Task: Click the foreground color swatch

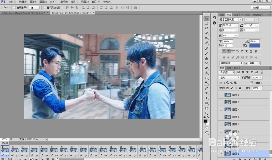Action: coord(205,121)
